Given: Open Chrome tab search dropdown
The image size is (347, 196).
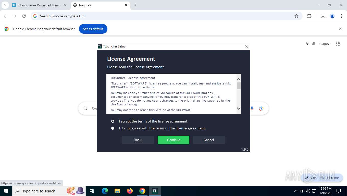Looking at the screenshot, I should click(5, 5).
